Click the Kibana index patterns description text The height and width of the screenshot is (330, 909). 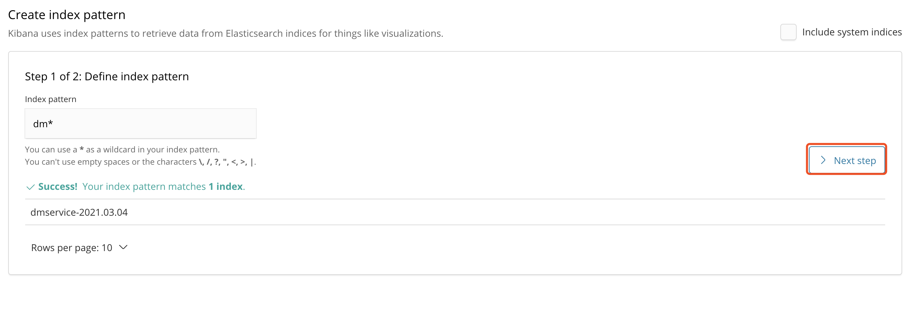(225, 33)
